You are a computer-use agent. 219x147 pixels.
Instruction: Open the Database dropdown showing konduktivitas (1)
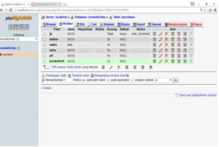click(19, 39)
